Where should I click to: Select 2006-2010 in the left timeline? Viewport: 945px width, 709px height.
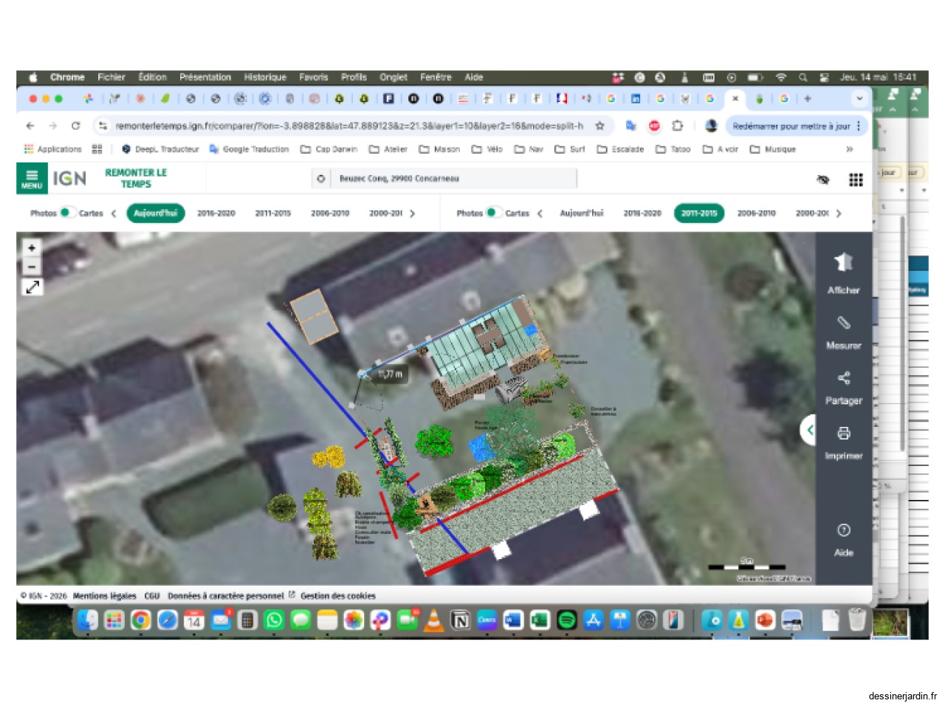coord(330,213)
